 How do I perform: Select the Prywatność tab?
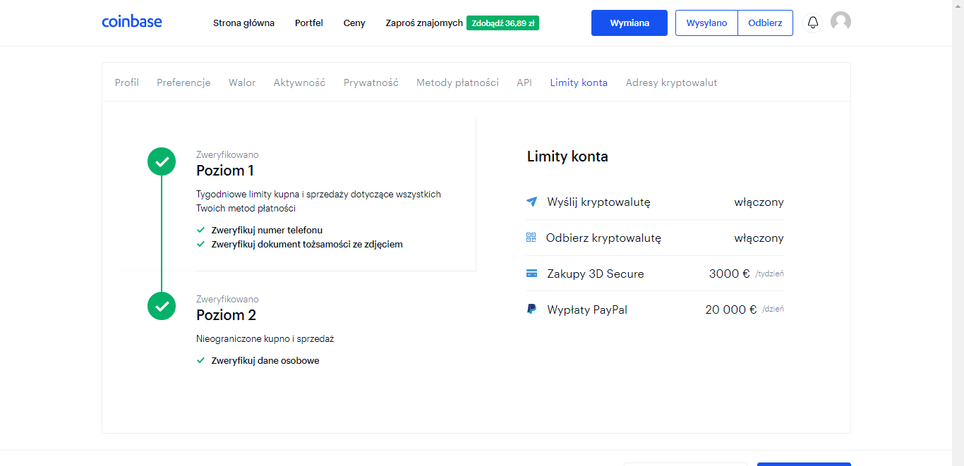tap(370, 82)
